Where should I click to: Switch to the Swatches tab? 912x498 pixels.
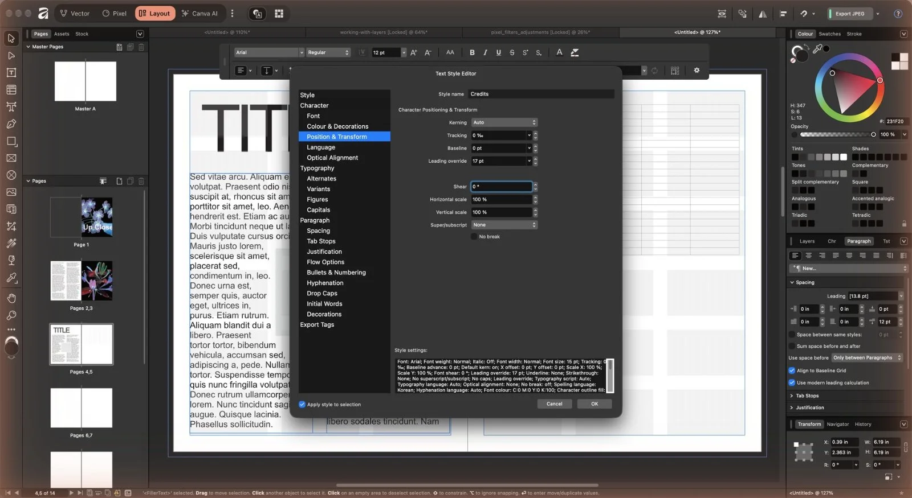(x=829, y=34)
